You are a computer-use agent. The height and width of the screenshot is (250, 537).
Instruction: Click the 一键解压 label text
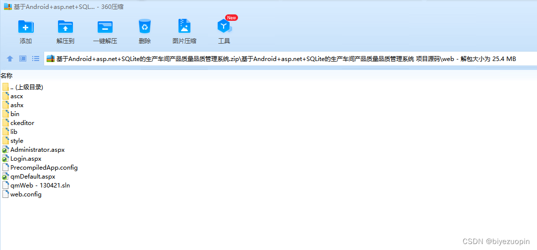[x=105, y=41]
